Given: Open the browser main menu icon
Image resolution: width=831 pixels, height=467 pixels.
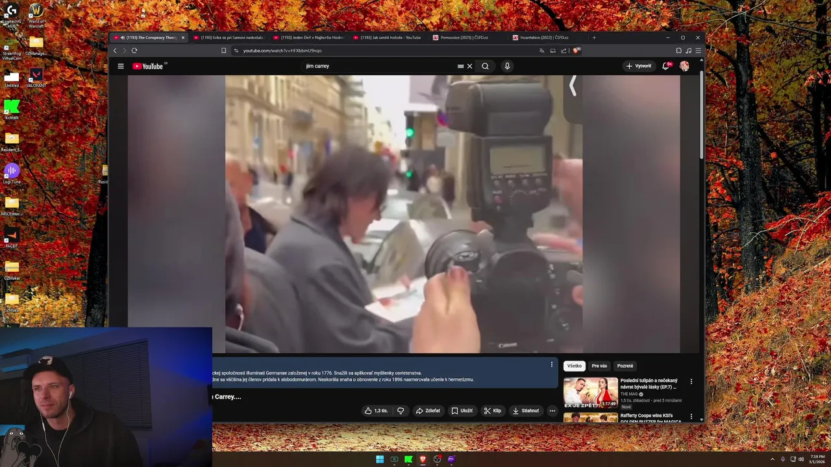Looking at the screenshot, I should pyautogui.click(x=699, y=51).
